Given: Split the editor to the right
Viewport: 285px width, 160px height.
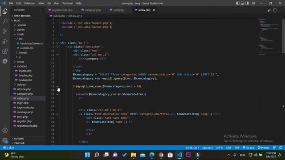Looking at the screenshot, I should 275,10.
